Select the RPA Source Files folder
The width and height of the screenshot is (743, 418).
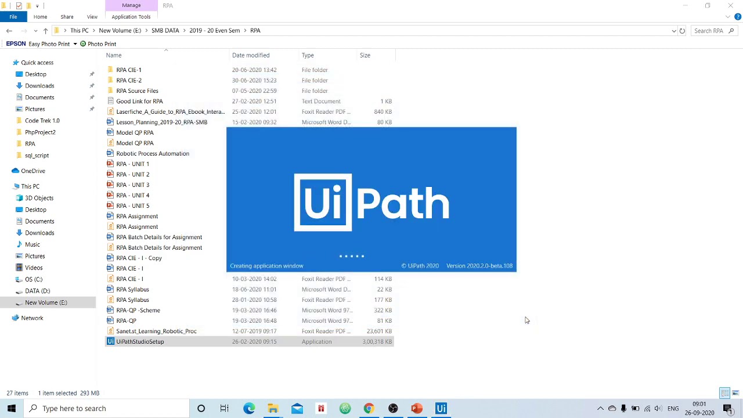137,91
